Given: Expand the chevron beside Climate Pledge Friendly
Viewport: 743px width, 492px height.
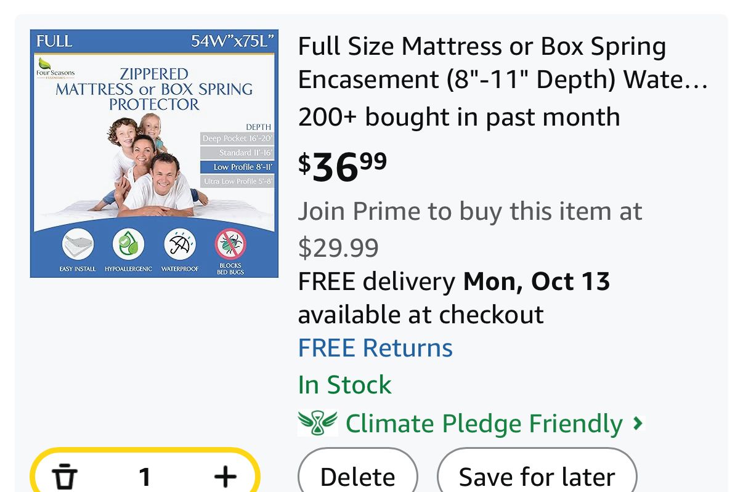Looking at the screenshot, I should (638, 424).
